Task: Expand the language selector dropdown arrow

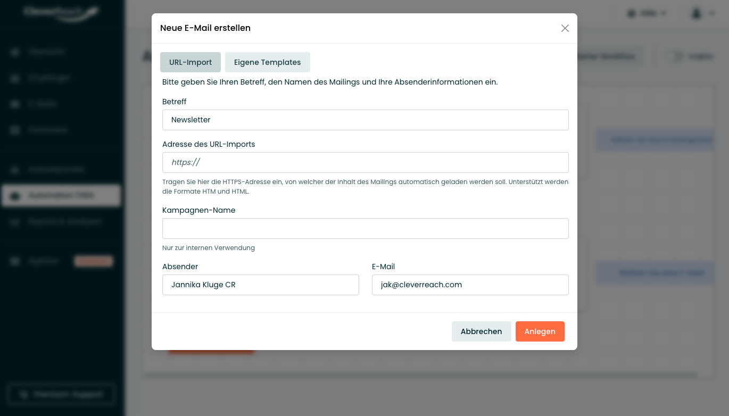Action: click(664, 13)
